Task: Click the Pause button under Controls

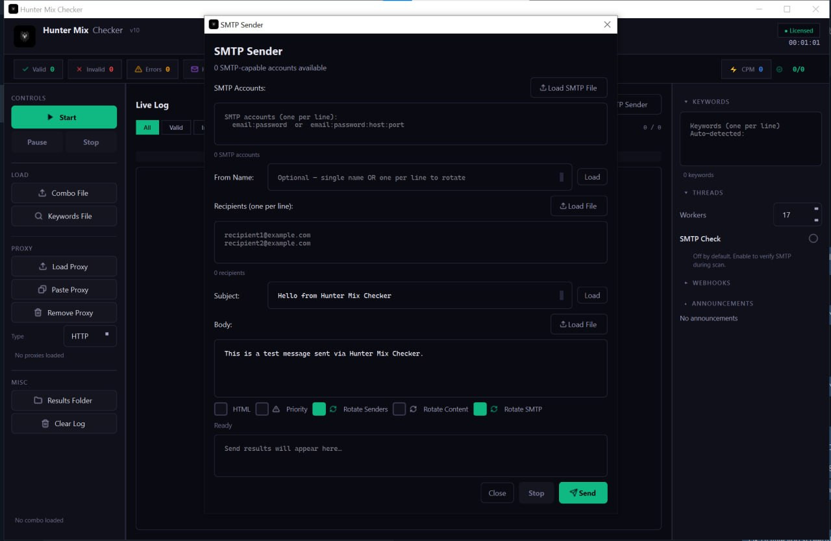Action: (x=37, y=142)
